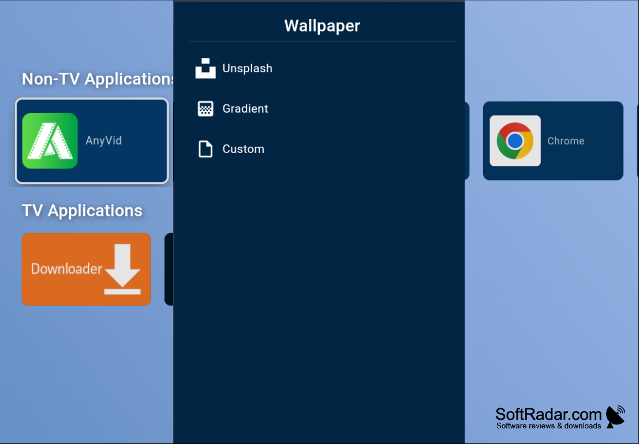Viewport: 639px width, 444px height.
Task: Launch the Chrome app icon
Action: pyautogui.click(x=515, y=141)
